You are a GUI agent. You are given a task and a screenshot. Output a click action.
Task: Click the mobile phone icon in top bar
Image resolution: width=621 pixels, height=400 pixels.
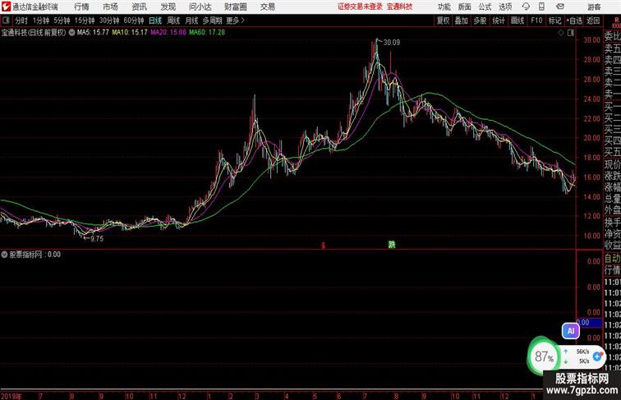[541, 7]
